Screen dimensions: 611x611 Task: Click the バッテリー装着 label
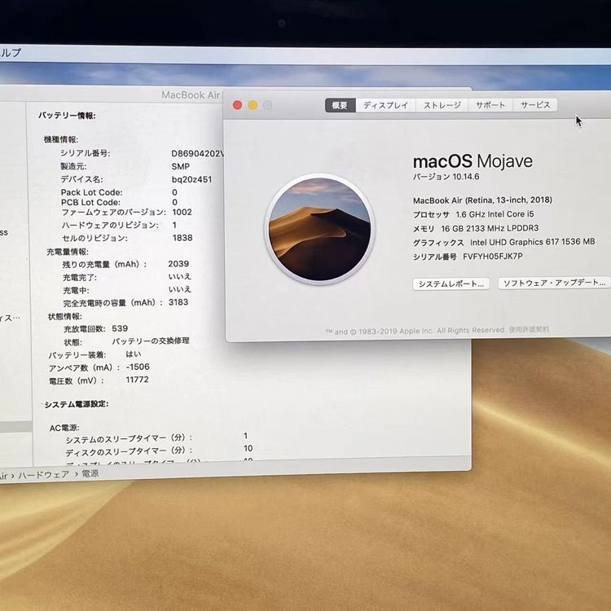77,355
